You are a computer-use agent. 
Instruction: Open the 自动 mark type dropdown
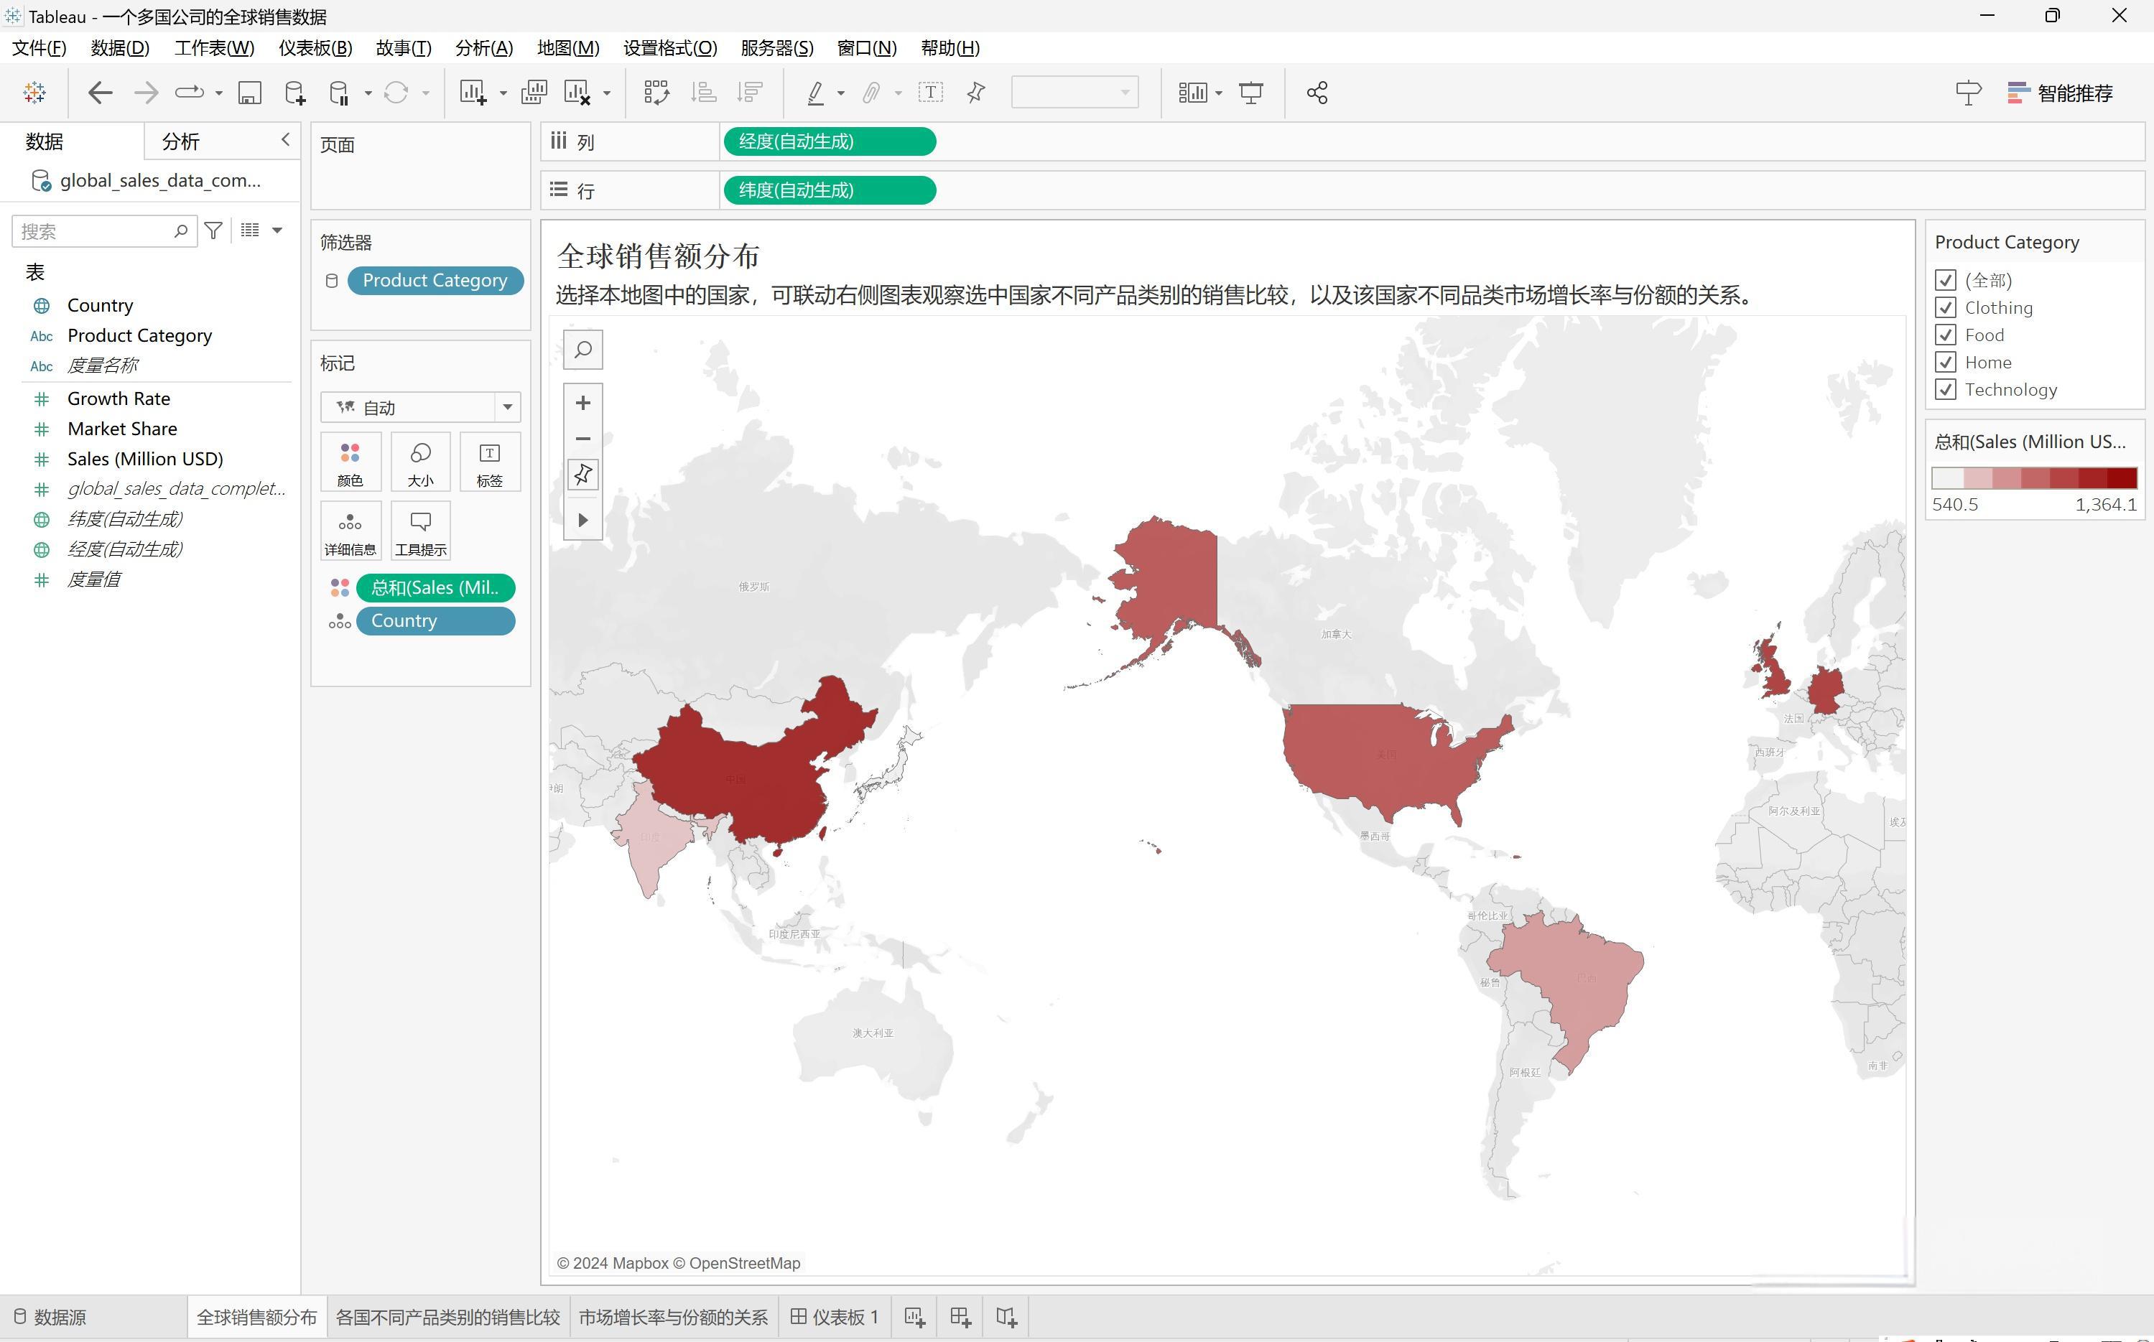coord(506,406)
